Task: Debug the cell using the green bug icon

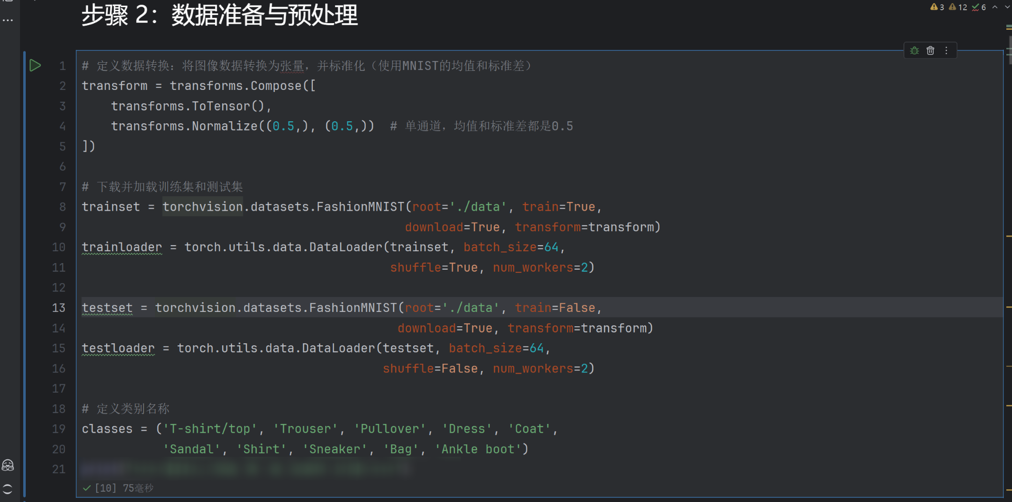Action: [x=914, y=50]
